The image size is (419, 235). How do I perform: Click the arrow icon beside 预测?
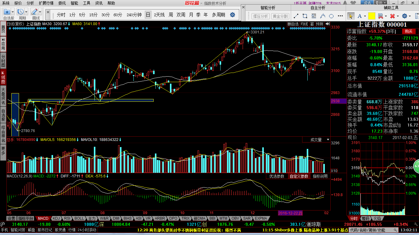(x=328, y=24)
